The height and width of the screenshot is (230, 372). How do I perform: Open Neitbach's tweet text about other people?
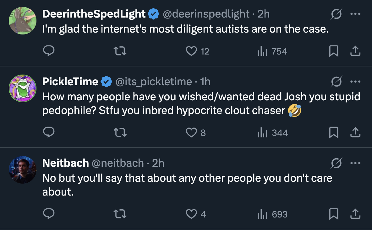187,178
